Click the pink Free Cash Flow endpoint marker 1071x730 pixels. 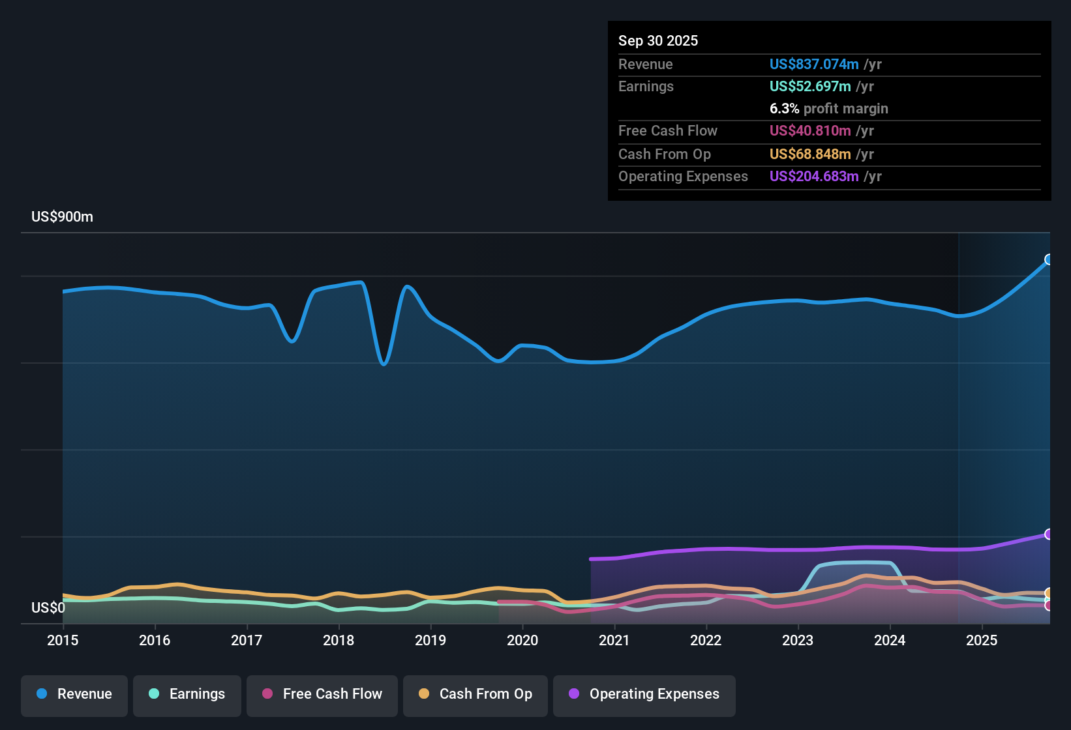(1049, 606)
